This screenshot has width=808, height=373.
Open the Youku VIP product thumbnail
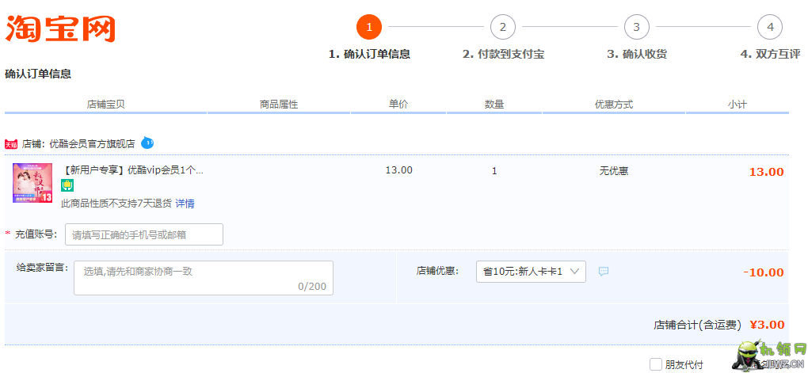click(x=32, y=183)
